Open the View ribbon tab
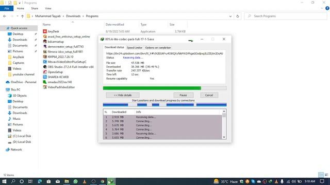 click(48, 8)
